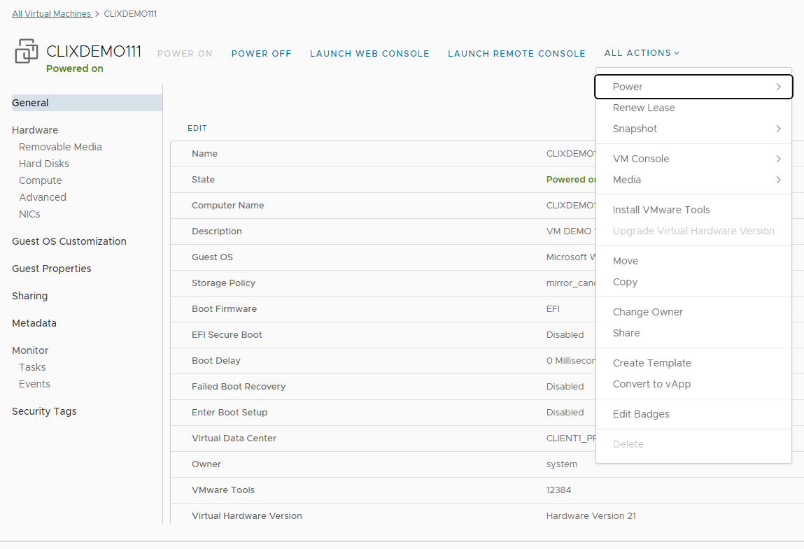Expand the Media submenu
This screenshot has height=549, width=804.
(627, 180)
